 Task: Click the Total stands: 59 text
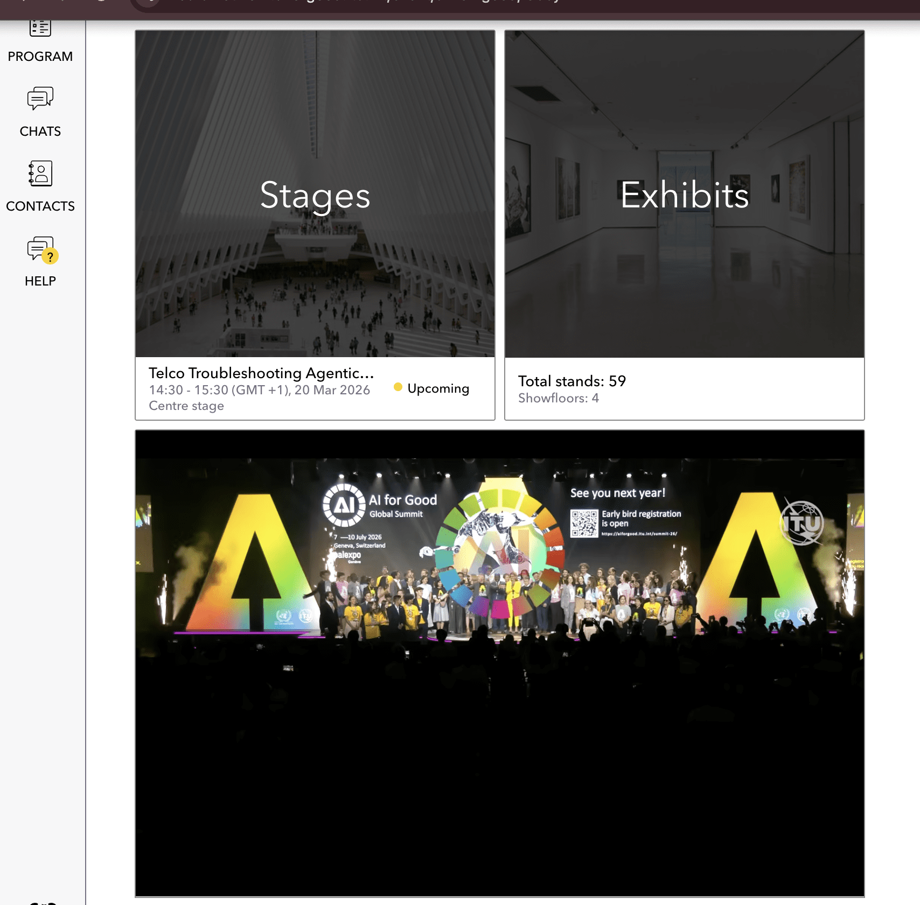(x=571, y=381)
